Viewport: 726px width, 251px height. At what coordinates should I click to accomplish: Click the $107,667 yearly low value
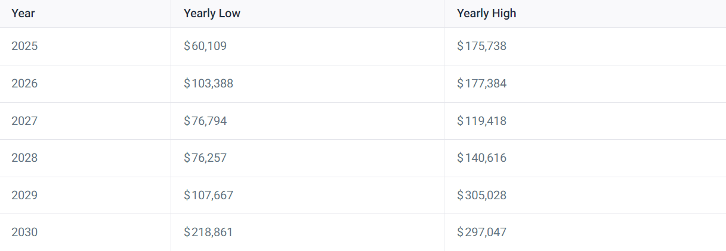pyautogui.click(x=208, y=195)
